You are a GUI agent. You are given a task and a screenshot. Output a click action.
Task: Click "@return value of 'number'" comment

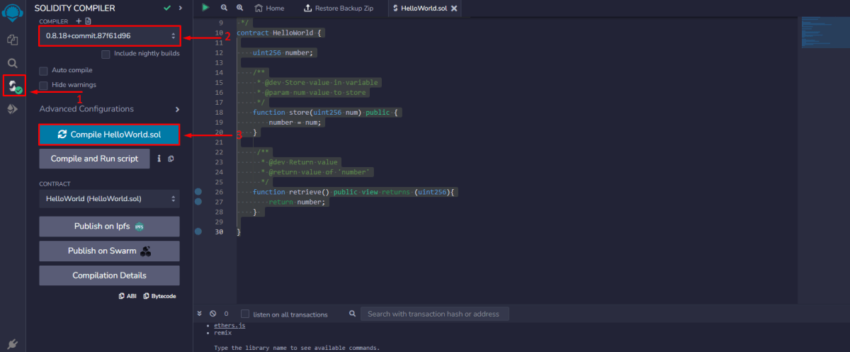point(320,172)
